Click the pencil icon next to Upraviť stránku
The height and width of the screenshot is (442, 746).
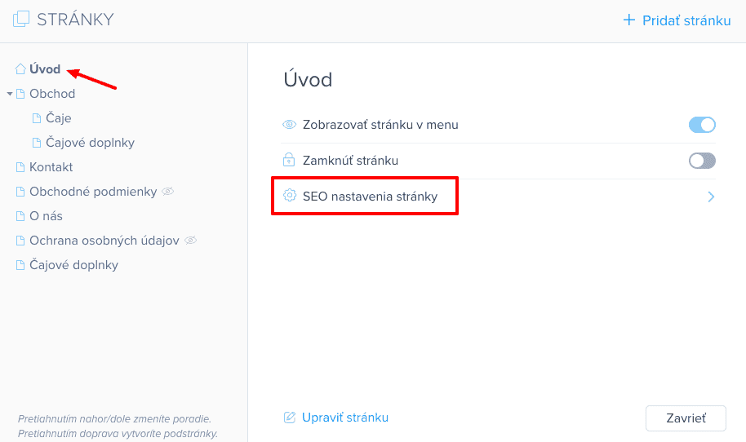point(289,418)
